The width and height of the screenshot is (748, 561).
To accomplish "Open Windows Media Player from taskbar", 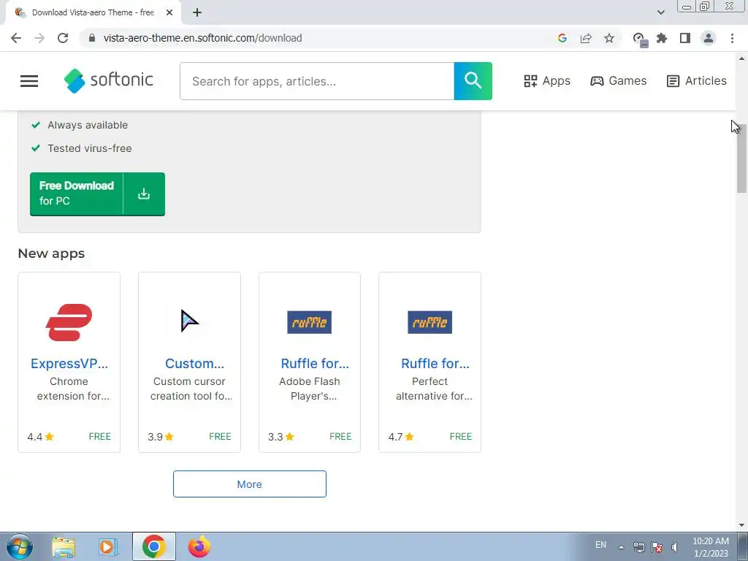I will click(x=108, y=546).
